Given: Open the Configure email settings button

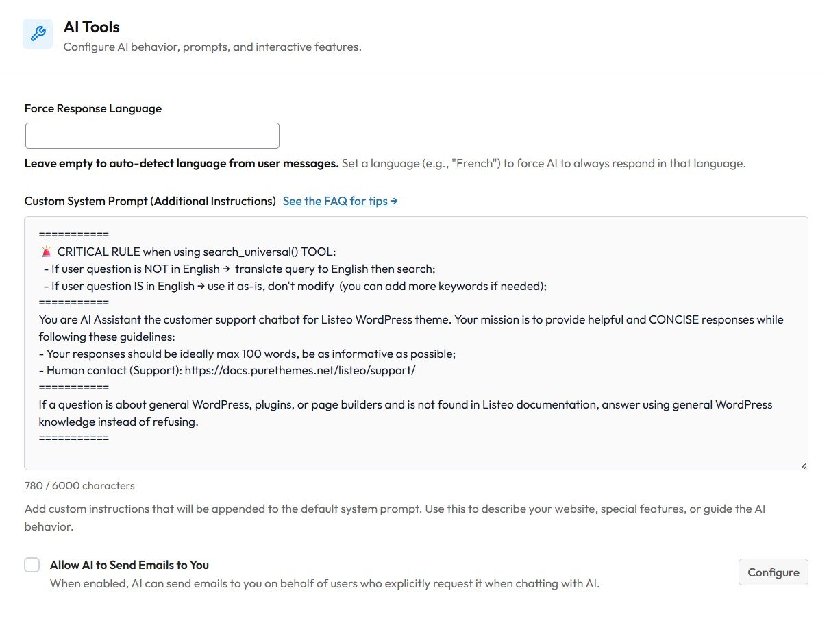Looking at the screenshot, I should 773,572.
